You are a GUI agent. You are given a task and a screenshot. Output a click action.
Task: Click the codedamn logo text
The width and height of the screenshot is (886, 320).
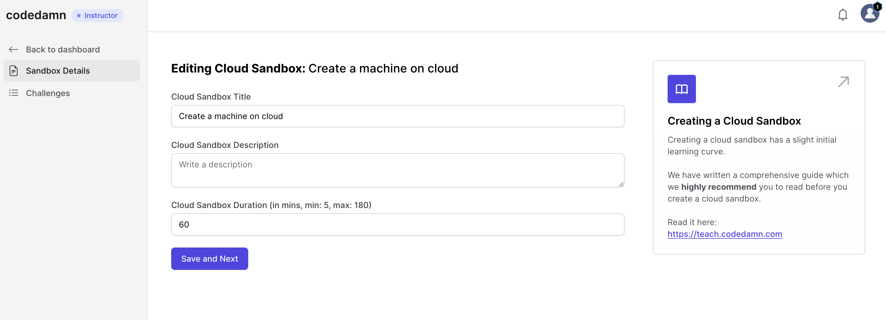tap(36, 15)
